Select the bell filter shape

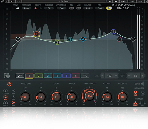[14, 97]
